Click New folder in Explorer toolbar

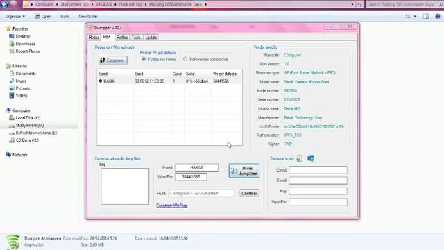(x=88, y=17)
